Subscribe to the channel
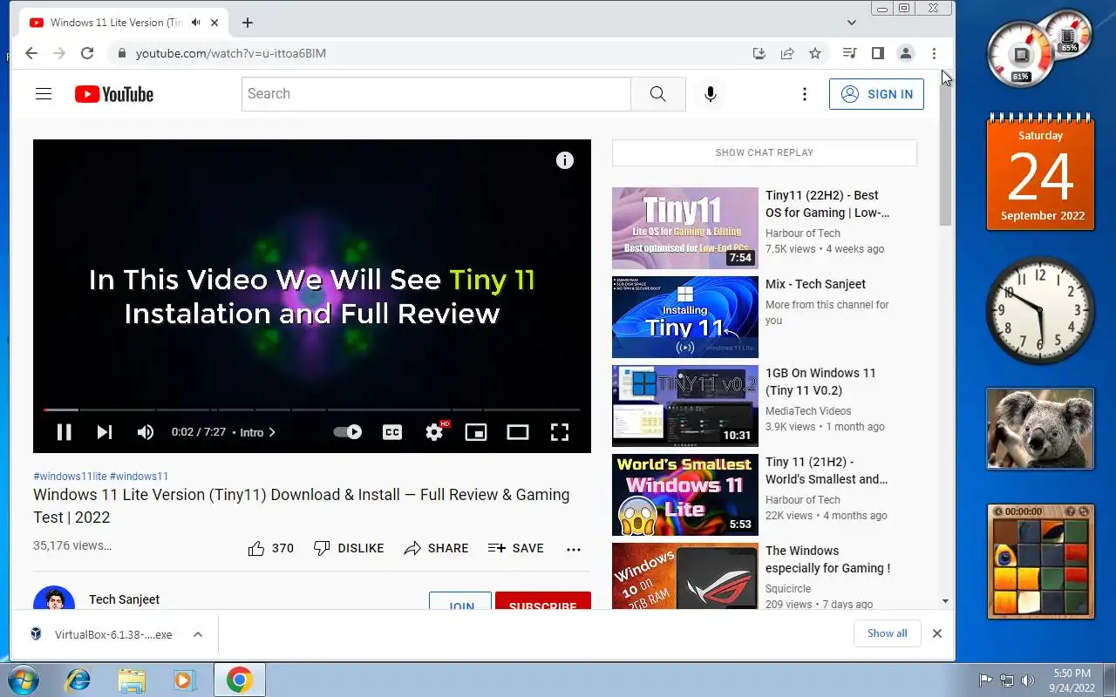This screenshot has height=697, width=1116. point(543,601)
